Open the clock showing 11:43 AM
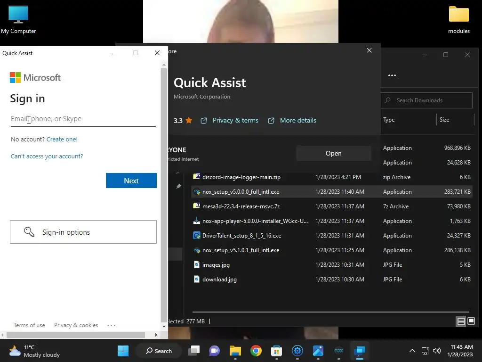This screenshot has width=482, height=362. (460, 351)
